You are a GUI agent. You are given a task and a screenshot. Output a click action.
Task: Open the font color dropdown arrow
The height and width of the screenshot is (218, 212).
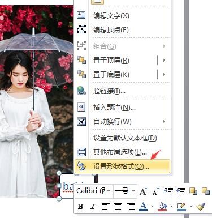[152, 207]
